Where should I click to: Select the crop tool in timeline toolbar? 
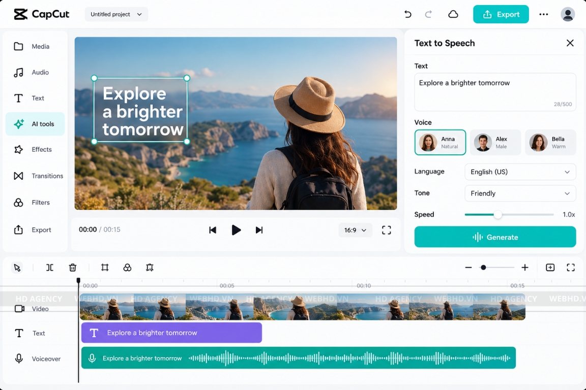(105, 268)
